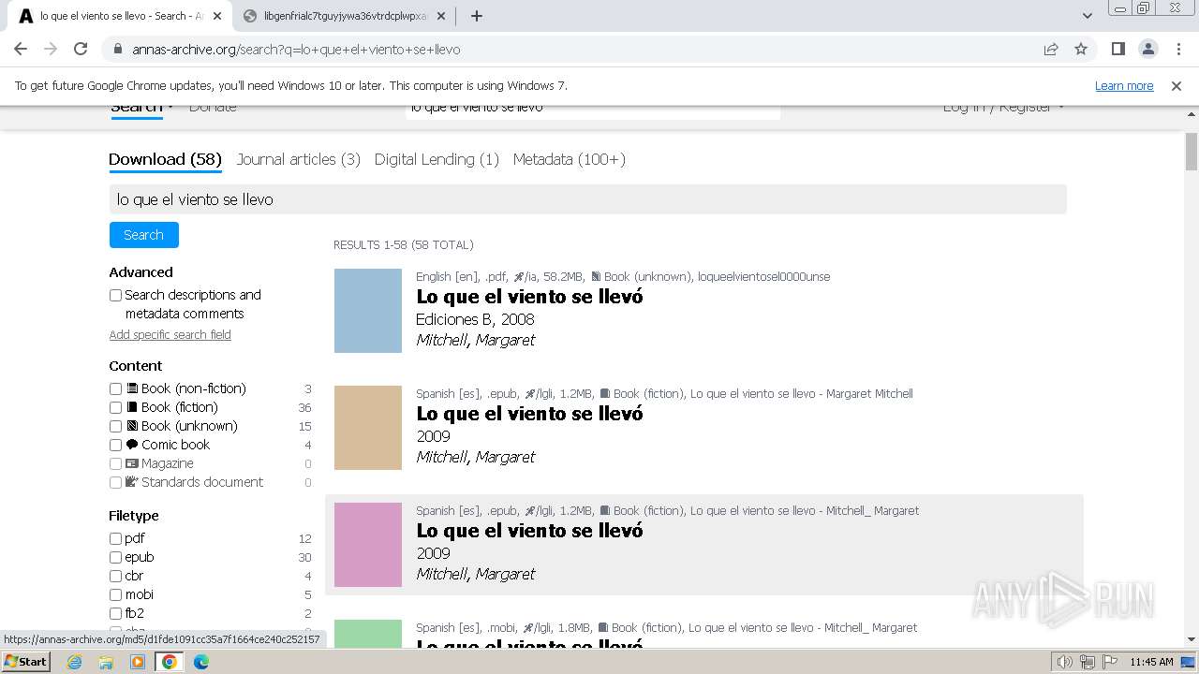Bookmark this page with the star
This screenshot has width=1199, height=674.
[x=1081, y=50]
